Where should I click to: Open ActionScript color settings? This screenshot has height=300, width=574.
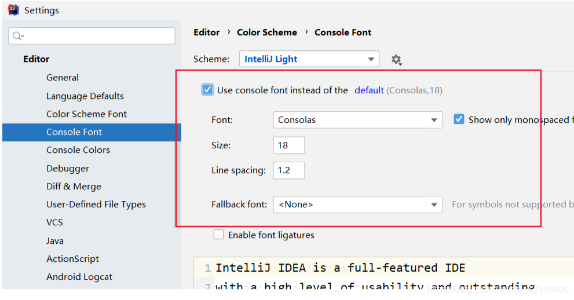coord(72,259)
